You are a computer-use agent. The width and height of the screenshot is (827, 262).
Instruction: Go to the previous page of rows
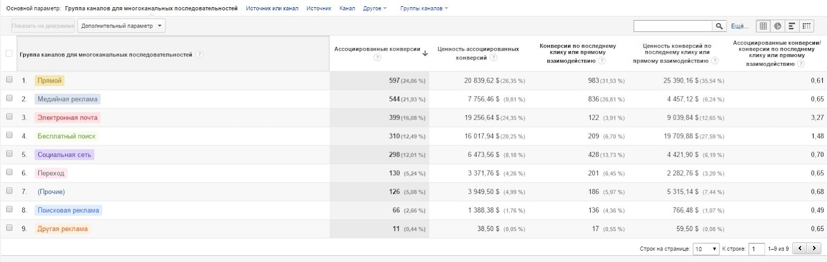(x=800, y=249)
